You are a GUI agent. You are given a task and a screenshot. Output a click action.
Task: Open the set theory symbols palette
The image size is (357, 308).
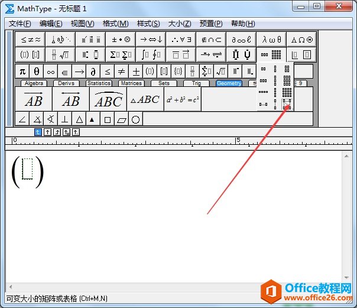211,40
